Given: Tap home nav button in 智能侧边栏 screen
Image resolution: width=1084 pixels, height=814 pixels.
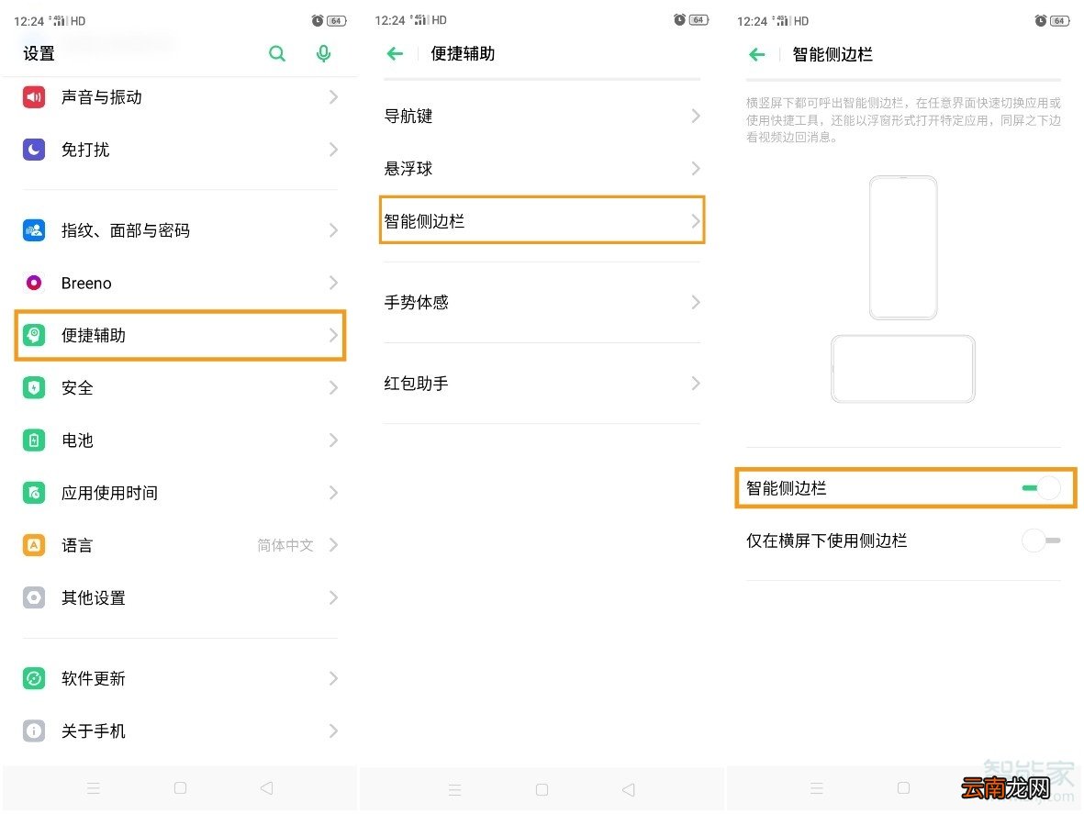Looking at the screenshot, I should click(x=903, y=787).
